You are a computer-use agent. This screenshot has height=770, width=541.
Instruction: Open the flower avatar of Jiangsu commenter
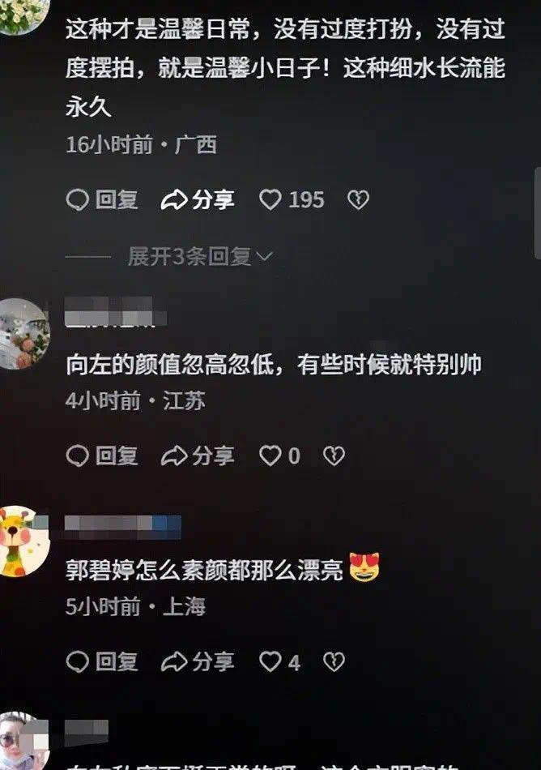pos(23,334)
